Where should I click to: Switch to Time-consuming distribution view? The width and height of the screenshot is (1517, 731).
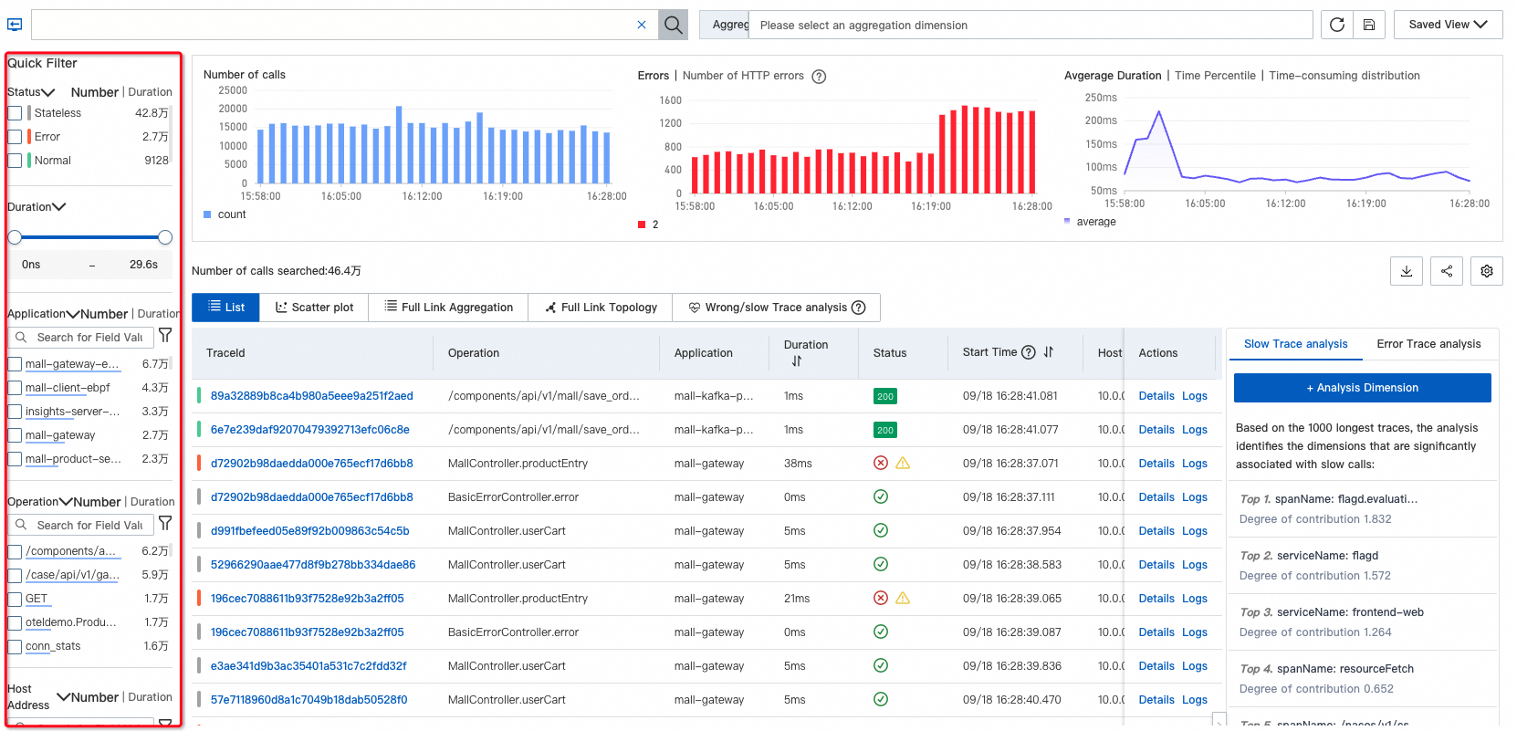point(1344,76)
